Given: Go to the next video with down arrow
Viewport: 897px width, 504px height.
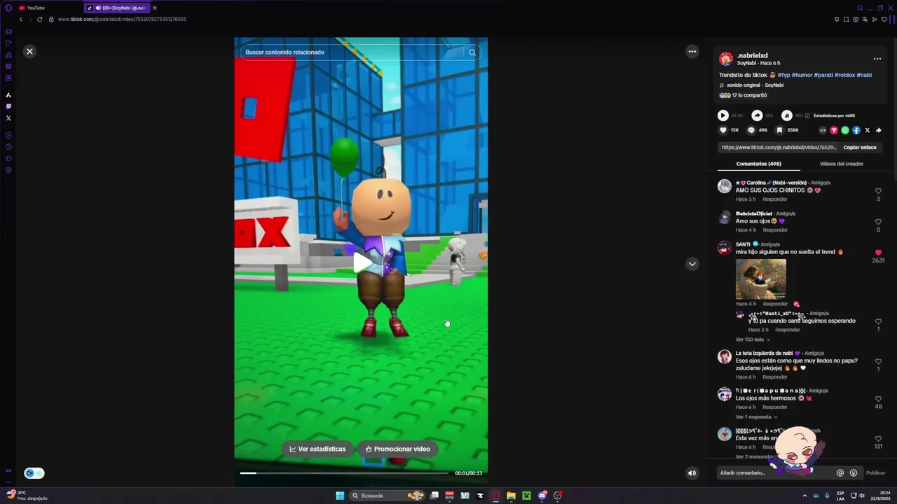Looking at the screenshot, I should coord(692,264).
